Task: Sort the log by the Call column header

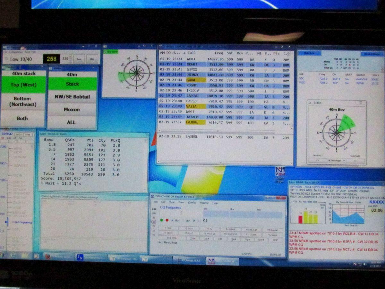Action: pos(192,53)
